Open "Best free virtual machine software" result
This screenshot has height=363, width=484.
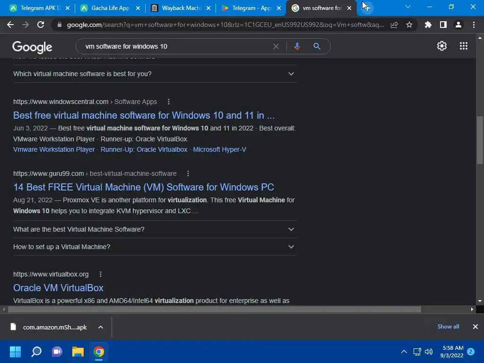pos(144,115)
